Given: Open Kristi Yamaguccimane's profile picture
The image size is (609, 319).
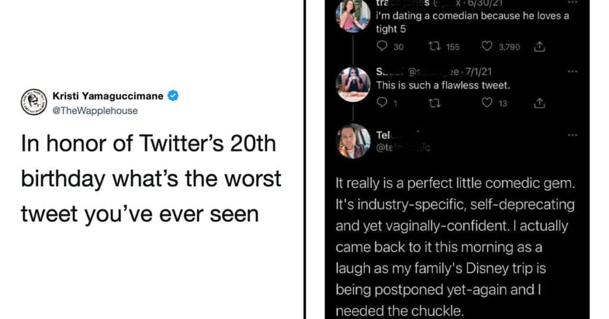Looking at the screenshot, I should (34, 102).
